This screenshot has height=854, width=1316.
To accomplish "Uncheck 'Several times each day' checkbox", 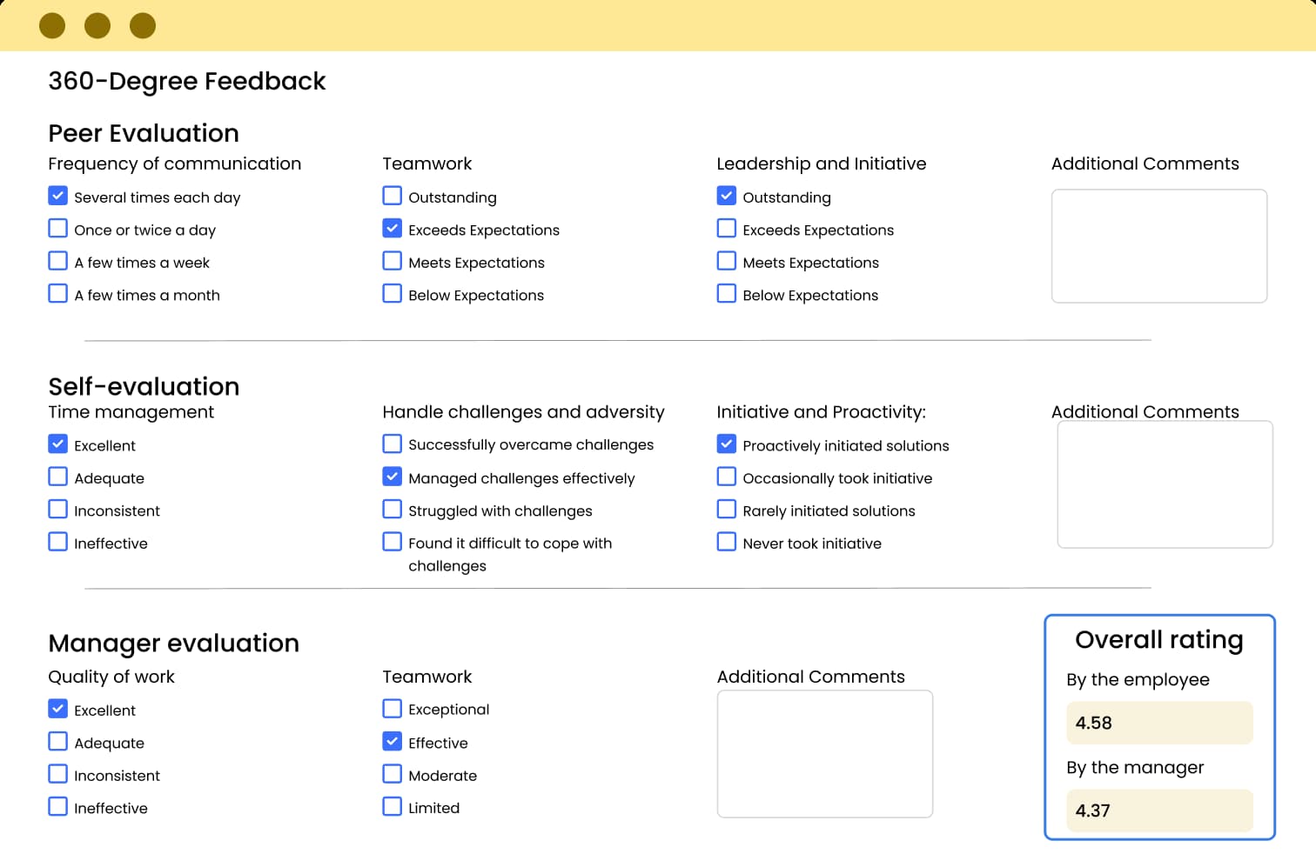I will pos(58,196).
